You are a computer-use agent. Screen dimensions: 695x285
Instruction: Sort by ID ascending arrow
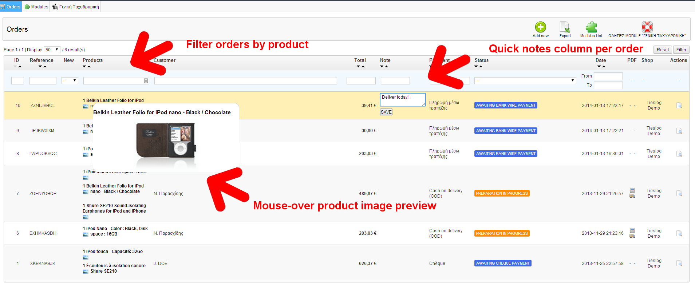point(20,67)
